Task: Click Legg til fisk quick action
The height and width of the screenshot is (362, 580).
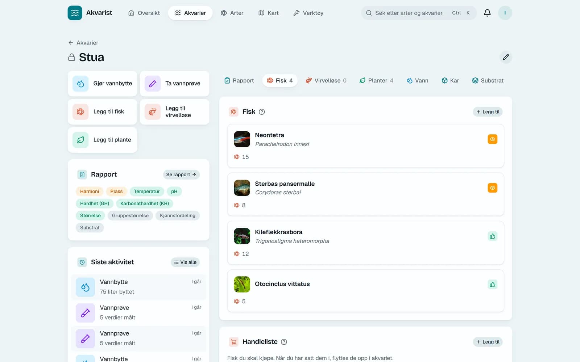Action: (x=102, y=112)
